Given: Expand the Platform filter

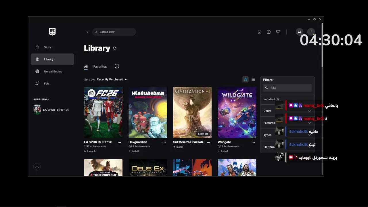Looking at the screenshot, I should pos(287,147).
